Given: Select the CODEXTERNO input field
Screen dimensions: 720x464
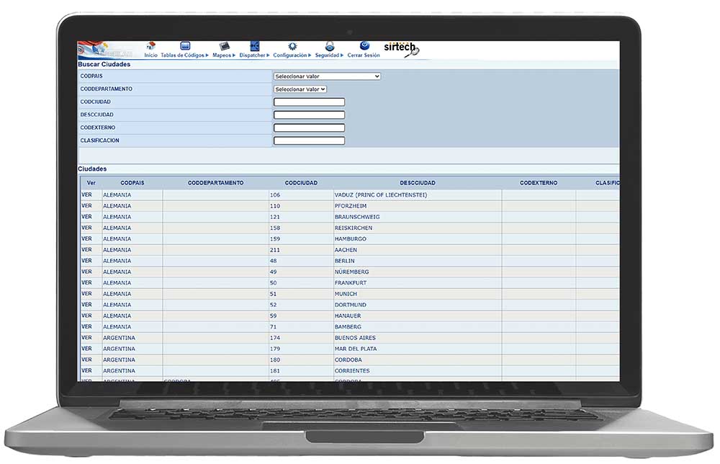Looking at the screenshot, I should (x=309, y=128).
